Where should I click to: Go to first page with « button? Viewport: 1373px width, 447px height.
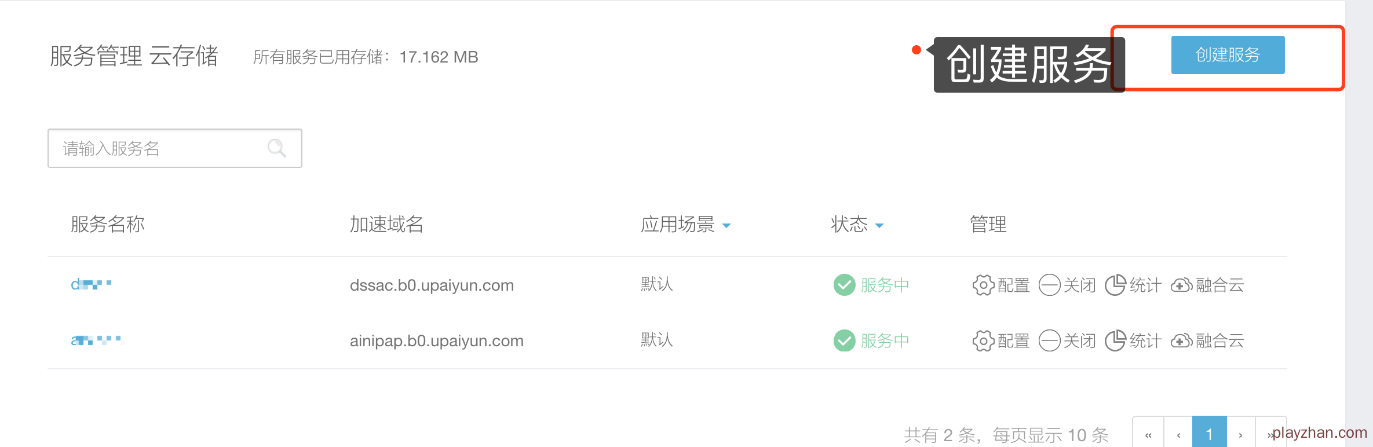[x=1148, y=434]
